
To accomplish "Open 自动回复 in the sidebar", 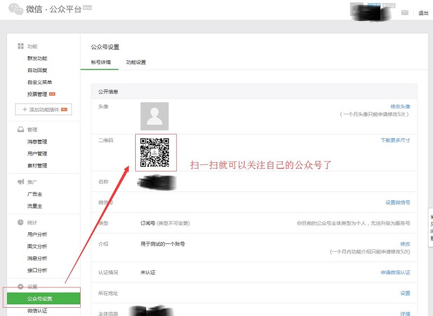I will 37,70.
